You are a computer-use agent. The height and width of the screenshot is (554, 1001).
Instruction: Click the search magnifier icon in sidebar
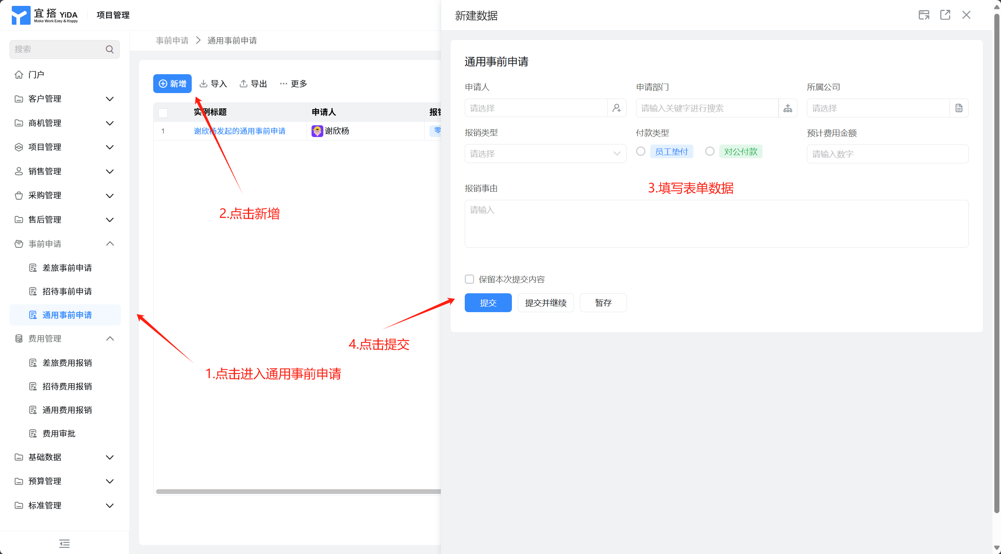coord(110,49)
